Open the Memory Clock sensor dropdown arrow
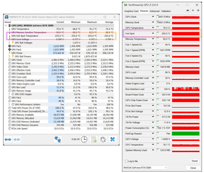This screenshot has height=173, width=204. click(x=153, y=22)
